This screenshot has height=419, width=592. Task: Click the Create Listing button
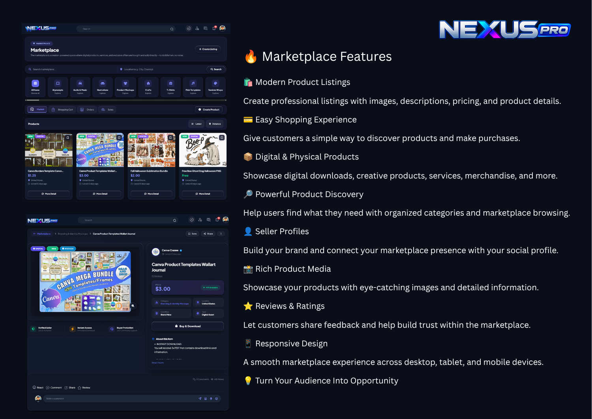pos(208,49)
